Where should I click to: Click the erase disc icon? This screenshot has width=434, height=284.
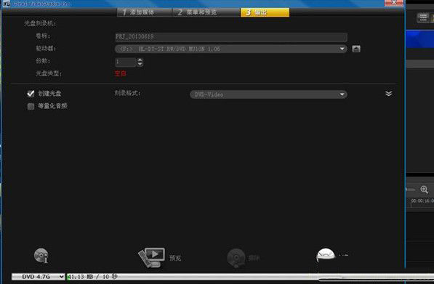click(236, 258)
